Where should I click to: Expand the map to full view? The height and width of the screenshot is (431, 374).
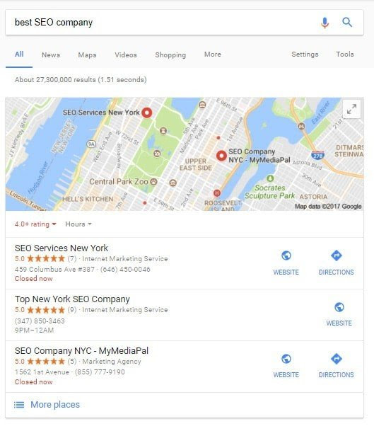[351, 109]
